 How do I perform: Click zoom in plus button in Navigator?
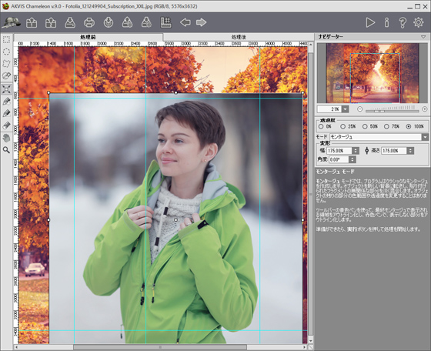pos(425,109)
